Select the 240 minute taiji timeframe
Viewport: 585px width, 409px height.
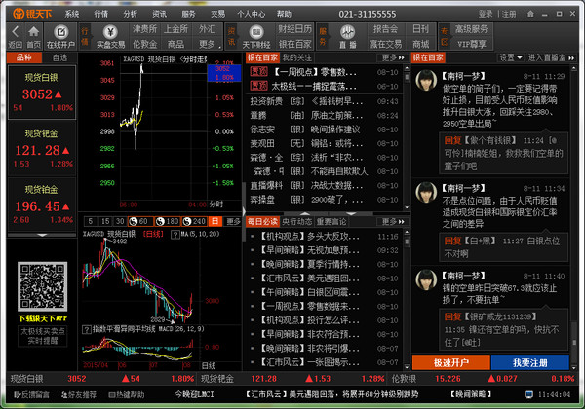pos(194,221)
